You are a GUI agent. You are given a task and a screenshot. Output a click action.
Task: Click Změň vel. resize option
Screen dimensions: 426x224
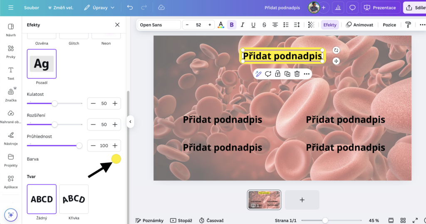61,7
